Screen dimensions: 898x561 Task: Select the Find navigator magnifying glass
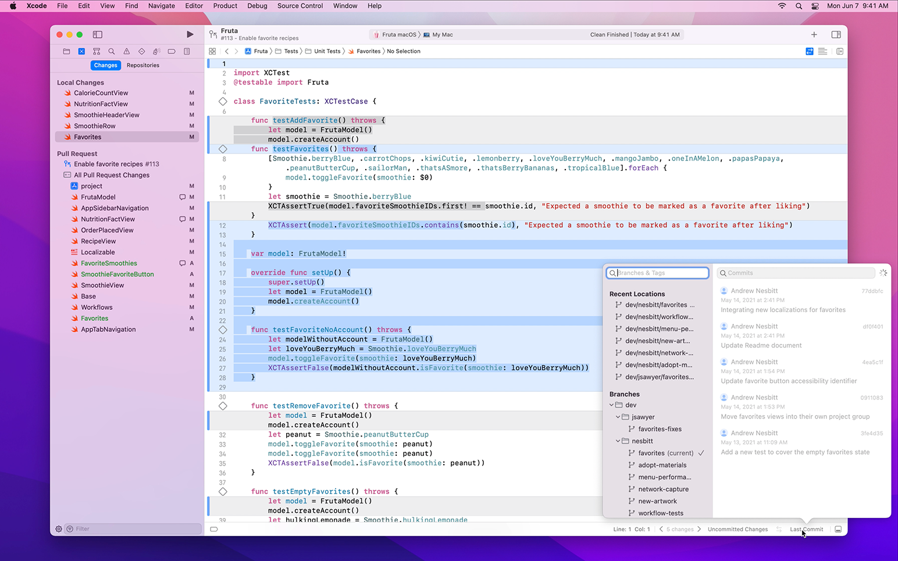(x=112, y=51)
